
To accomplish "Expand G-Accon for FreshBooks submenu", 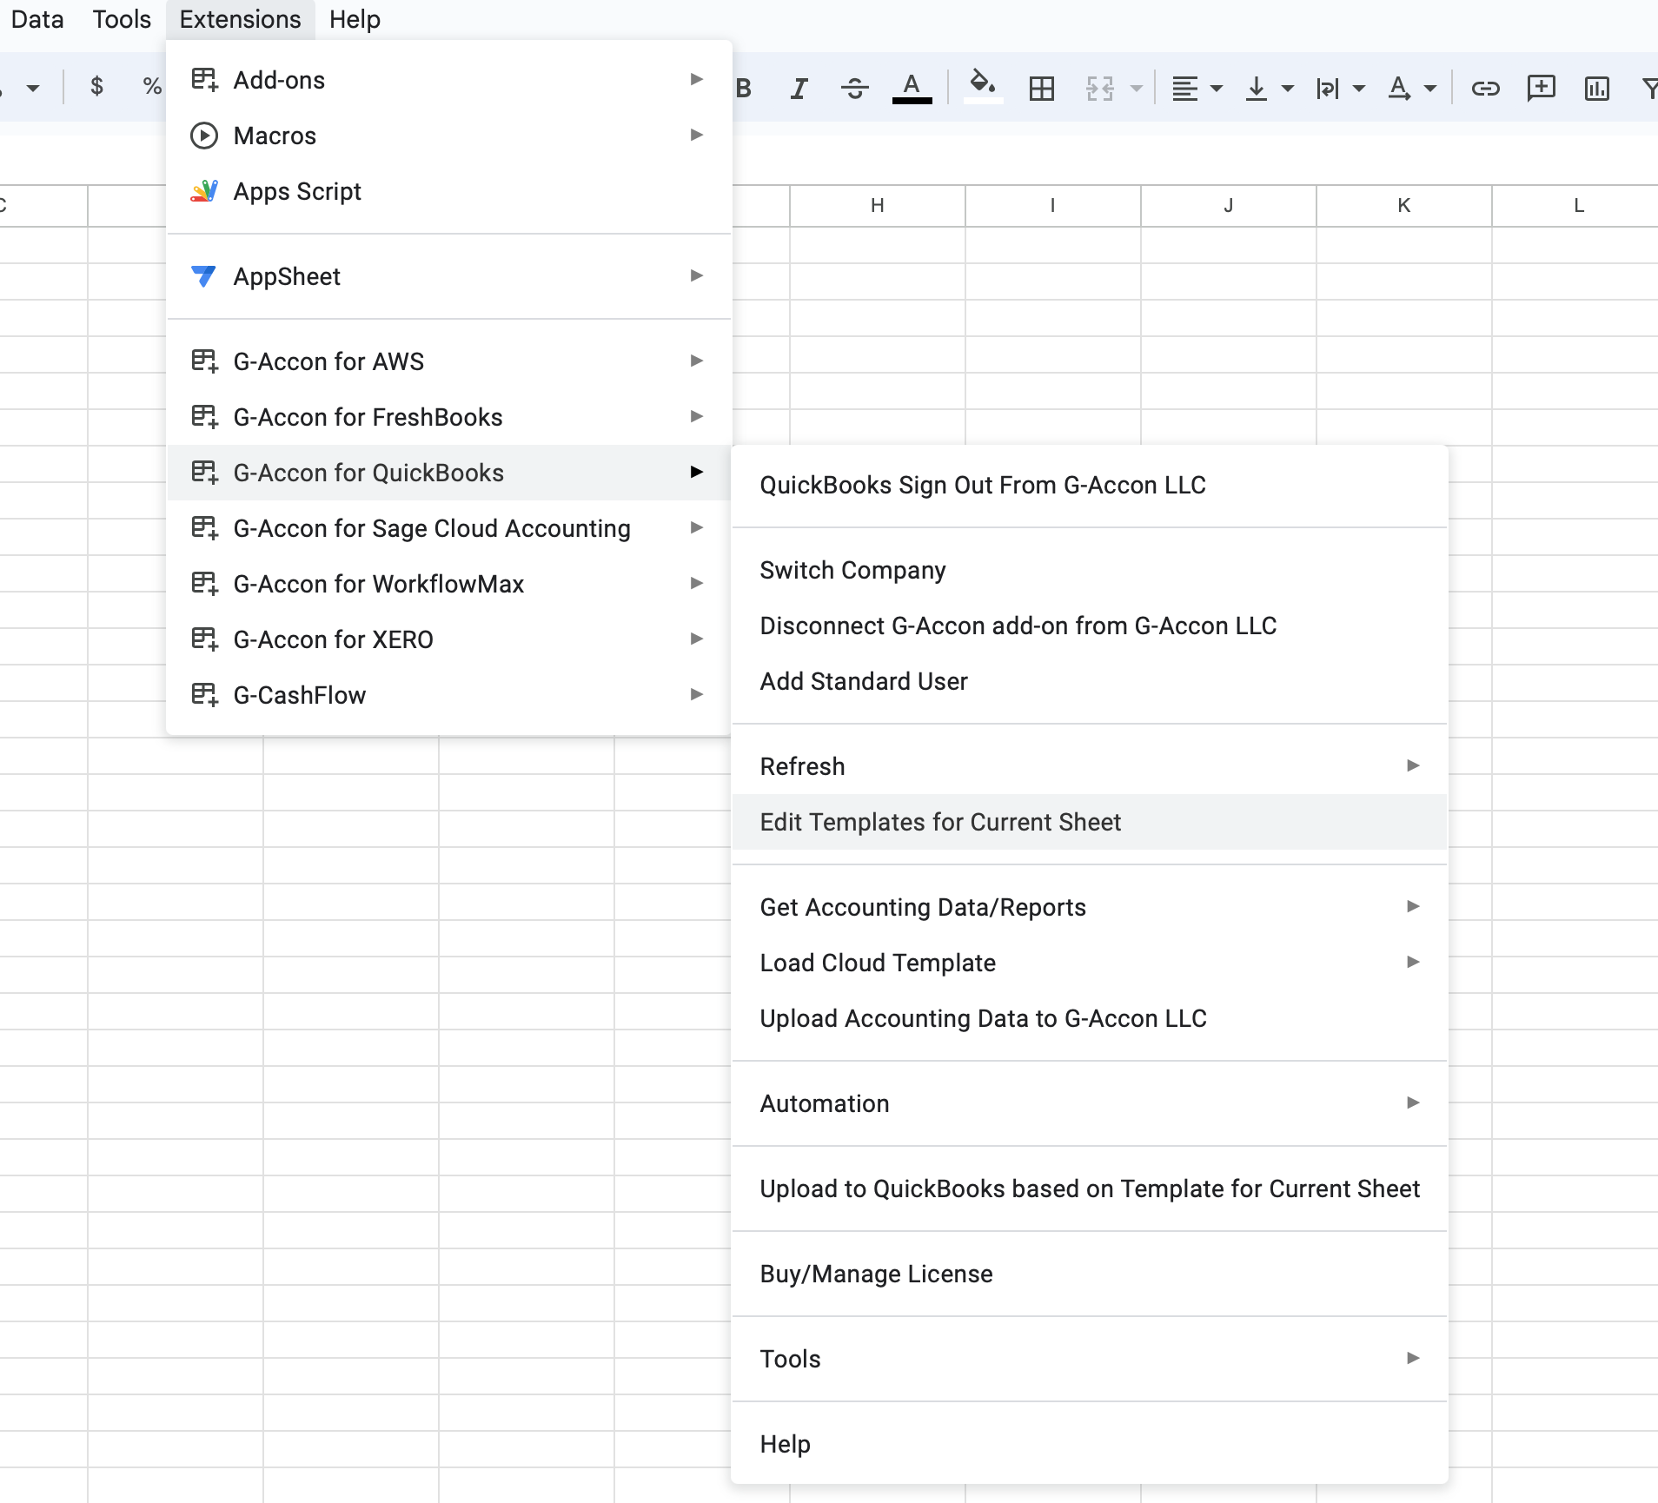I will 448,417.
